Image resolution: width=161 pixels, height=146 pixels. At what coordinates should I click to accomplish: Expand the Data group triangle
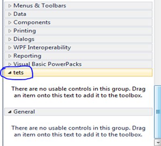[10, 14]
